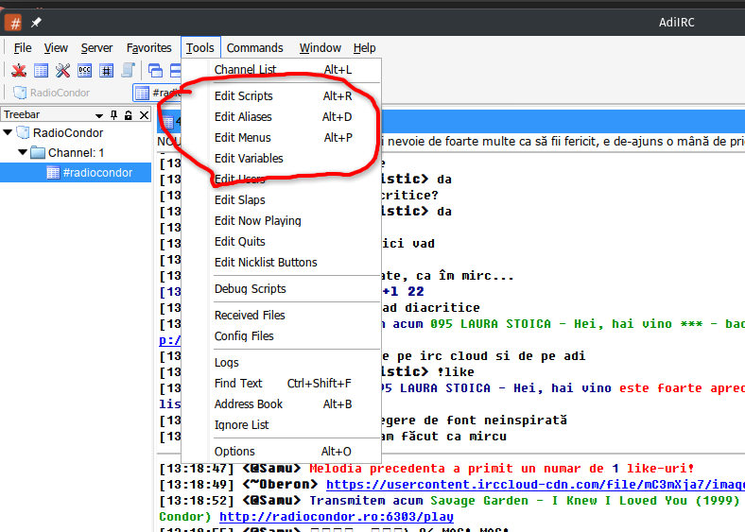Click the 'ad diacritice' chat line
This screenshot has width=745, height=532.
[x=431, y=308]
